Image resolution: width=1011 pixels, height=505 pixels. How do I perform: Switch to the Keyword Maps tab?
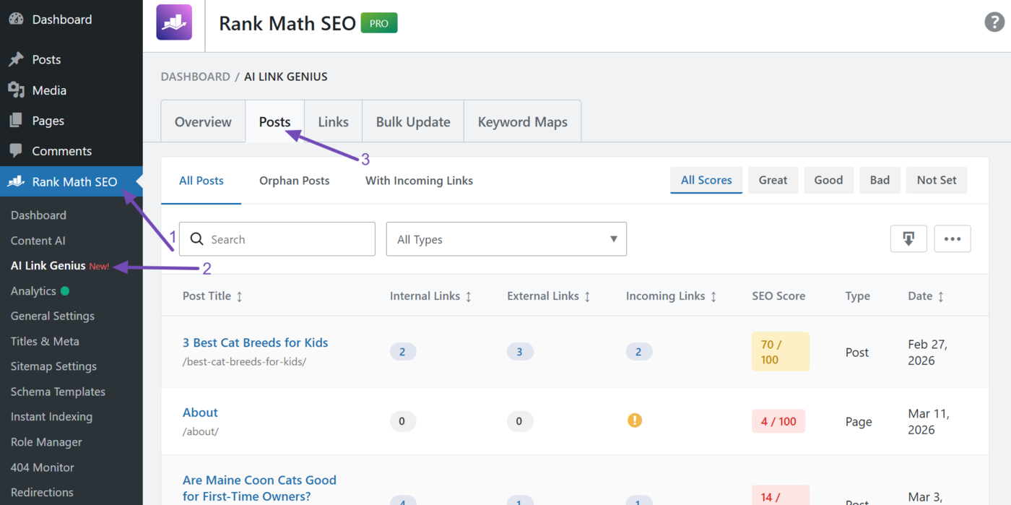[x=523, y=122]
